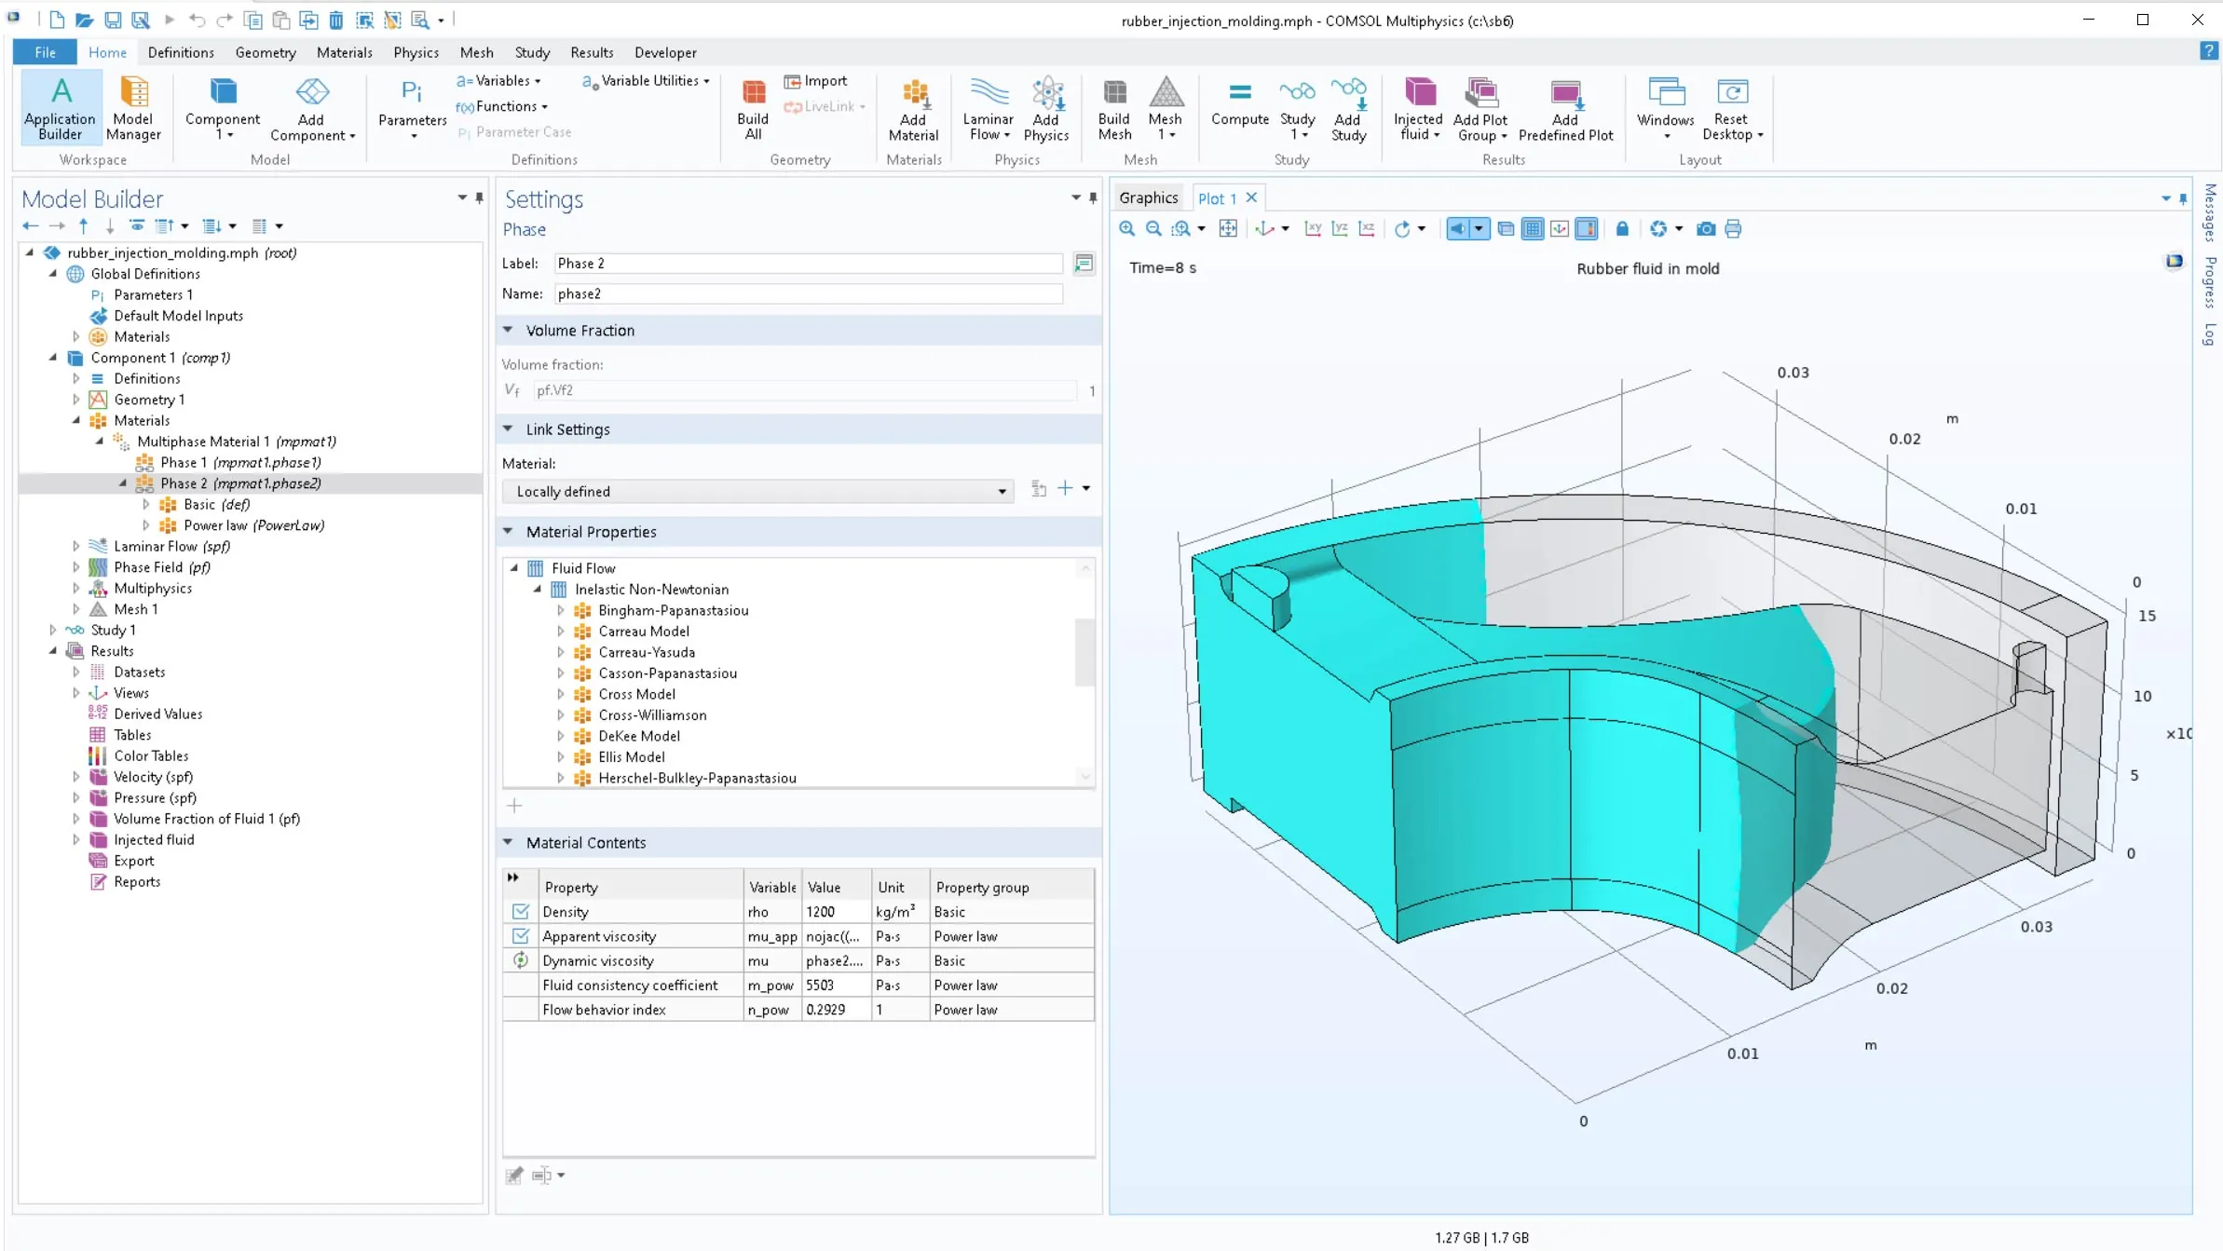Image resolution: width=2223 pixels, height=1251 pixels.
Task: Click the Compute study button
Action: point(1239,102)
